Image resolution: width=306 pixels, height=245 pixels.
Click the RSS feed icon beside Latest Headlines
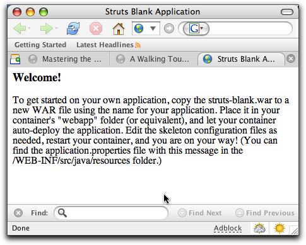[x=138, y=45]
